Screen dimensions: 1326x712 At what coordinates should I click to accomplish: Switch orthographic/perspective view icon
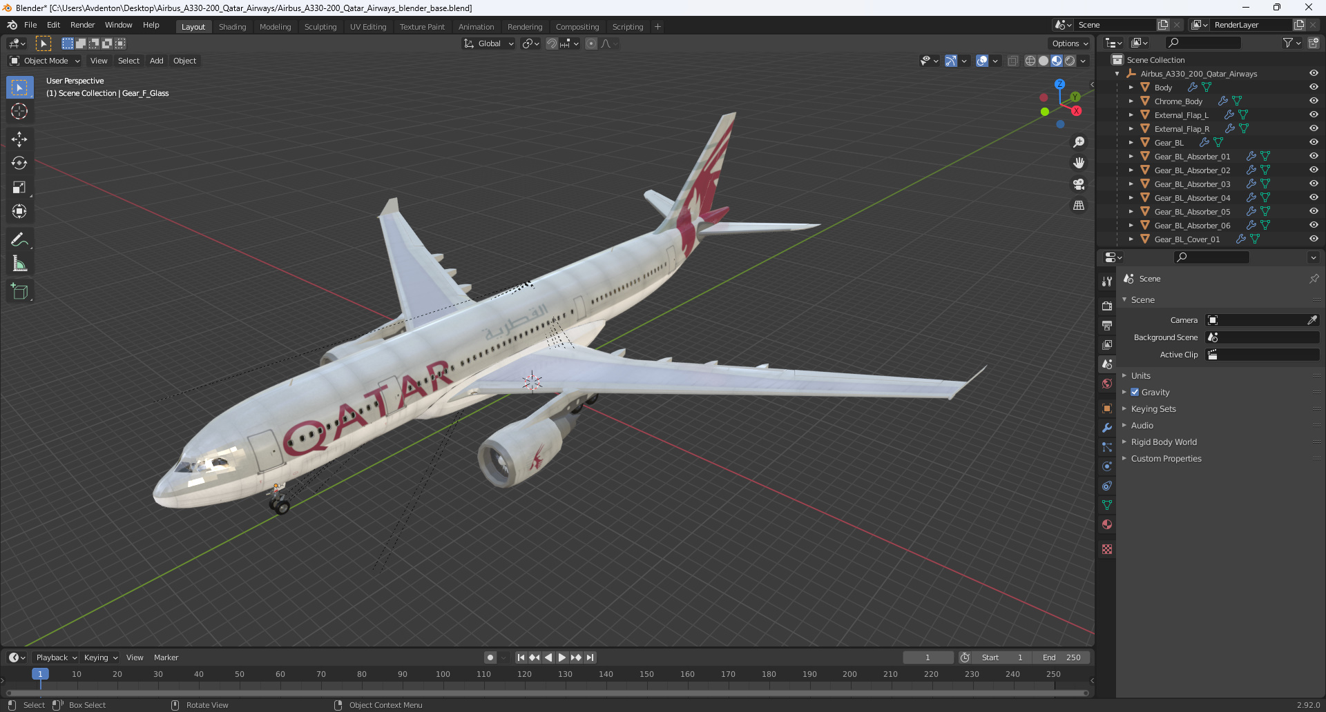(1079, 206)
